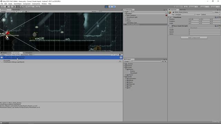Click the Collab button
The image size is (221, 124).
click(179, 7)
